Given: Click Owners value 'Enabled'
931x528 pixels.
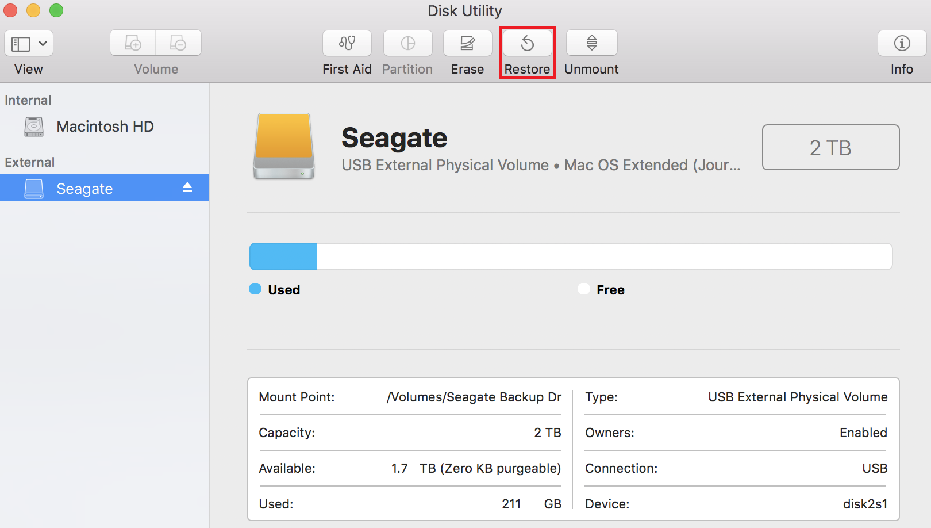Looking at the screenshot, I should 863,433.
